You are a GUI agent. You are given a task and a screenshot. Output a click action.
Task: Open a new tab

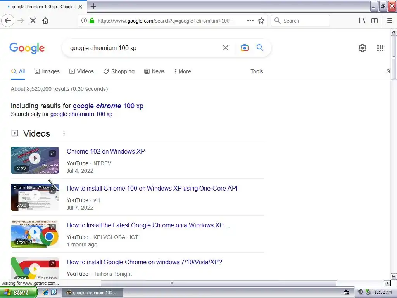[x=93, y=6]
